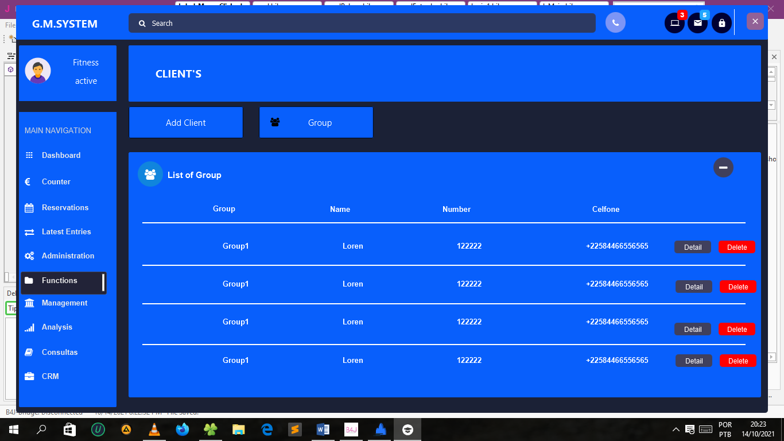Open Detail for the third Group1 row
Screen dimensions: 784x441
click(693, 329)
